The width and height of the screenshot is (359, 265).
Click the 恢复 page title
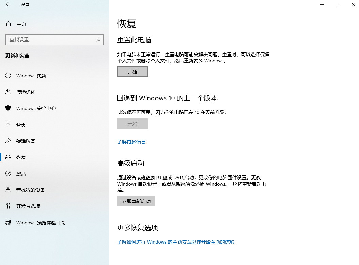[x=127, y=24]
